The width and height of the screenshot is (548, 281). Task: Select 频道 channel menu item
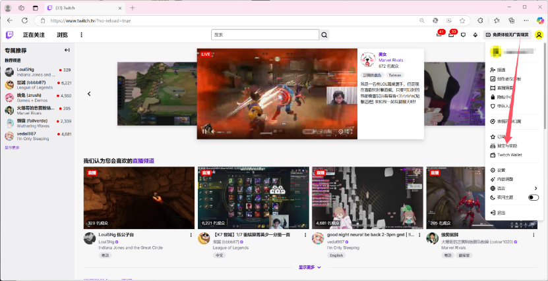[514, 70]
